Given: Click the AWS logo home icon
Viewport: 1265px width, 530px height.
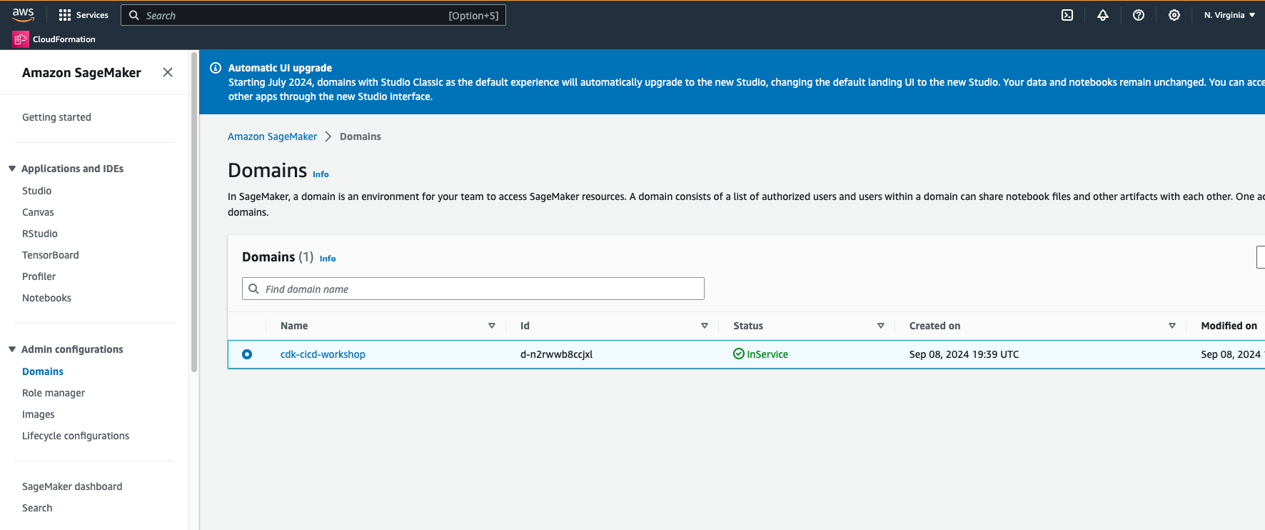Looking at the screenshot, I should (23, 14).
